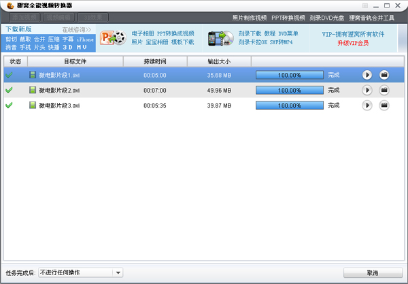This screenshot has height=284, width=408.
Task: Click the 片头 link
Action: [39, 48]
